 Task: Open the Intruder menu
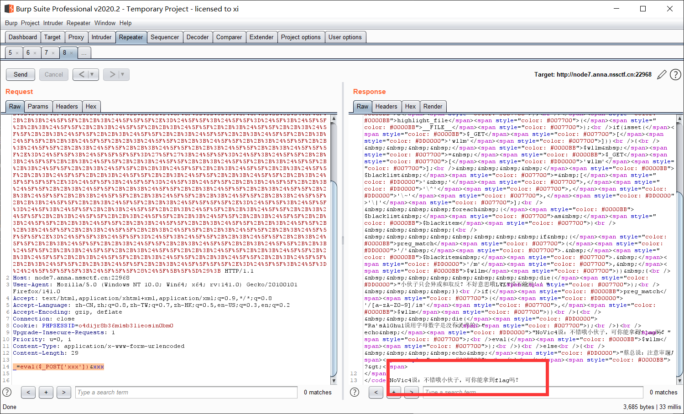pyautogui.click(x=53, y=23)
